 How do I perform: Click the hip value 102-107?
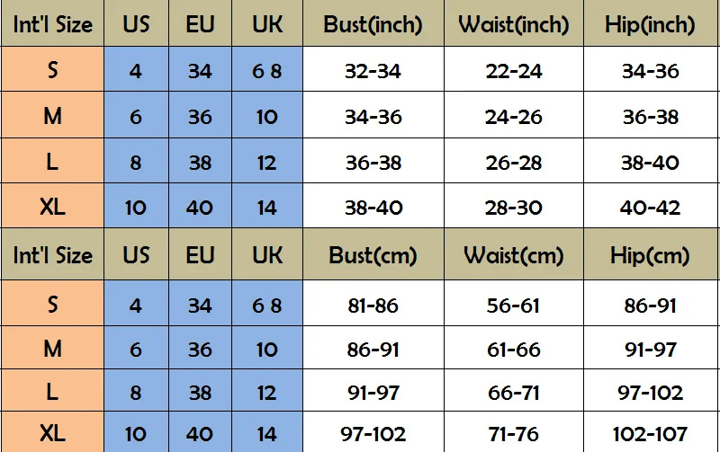pyautogui.click(x=650, y=434)
